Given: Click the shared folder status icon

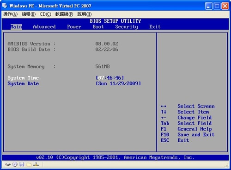Looking at the screenshot, I should point(29,164).
